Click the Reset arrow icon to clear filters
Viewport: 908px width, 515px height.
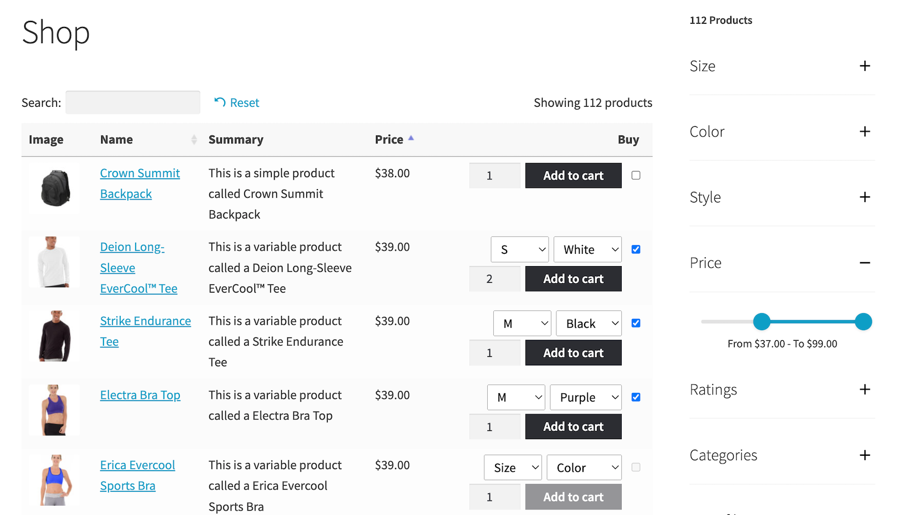pos(219,102)
